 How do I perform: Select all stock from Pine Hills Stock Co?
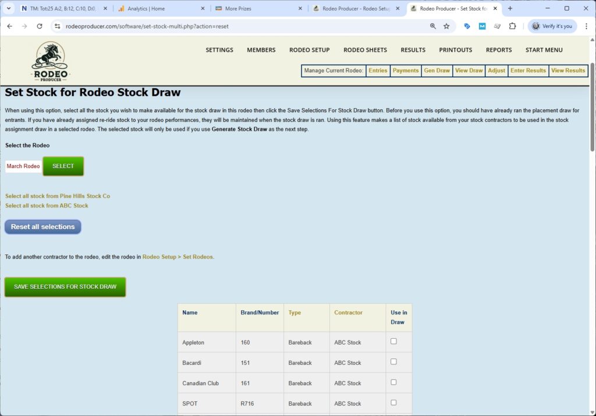(x=58, y=196)
